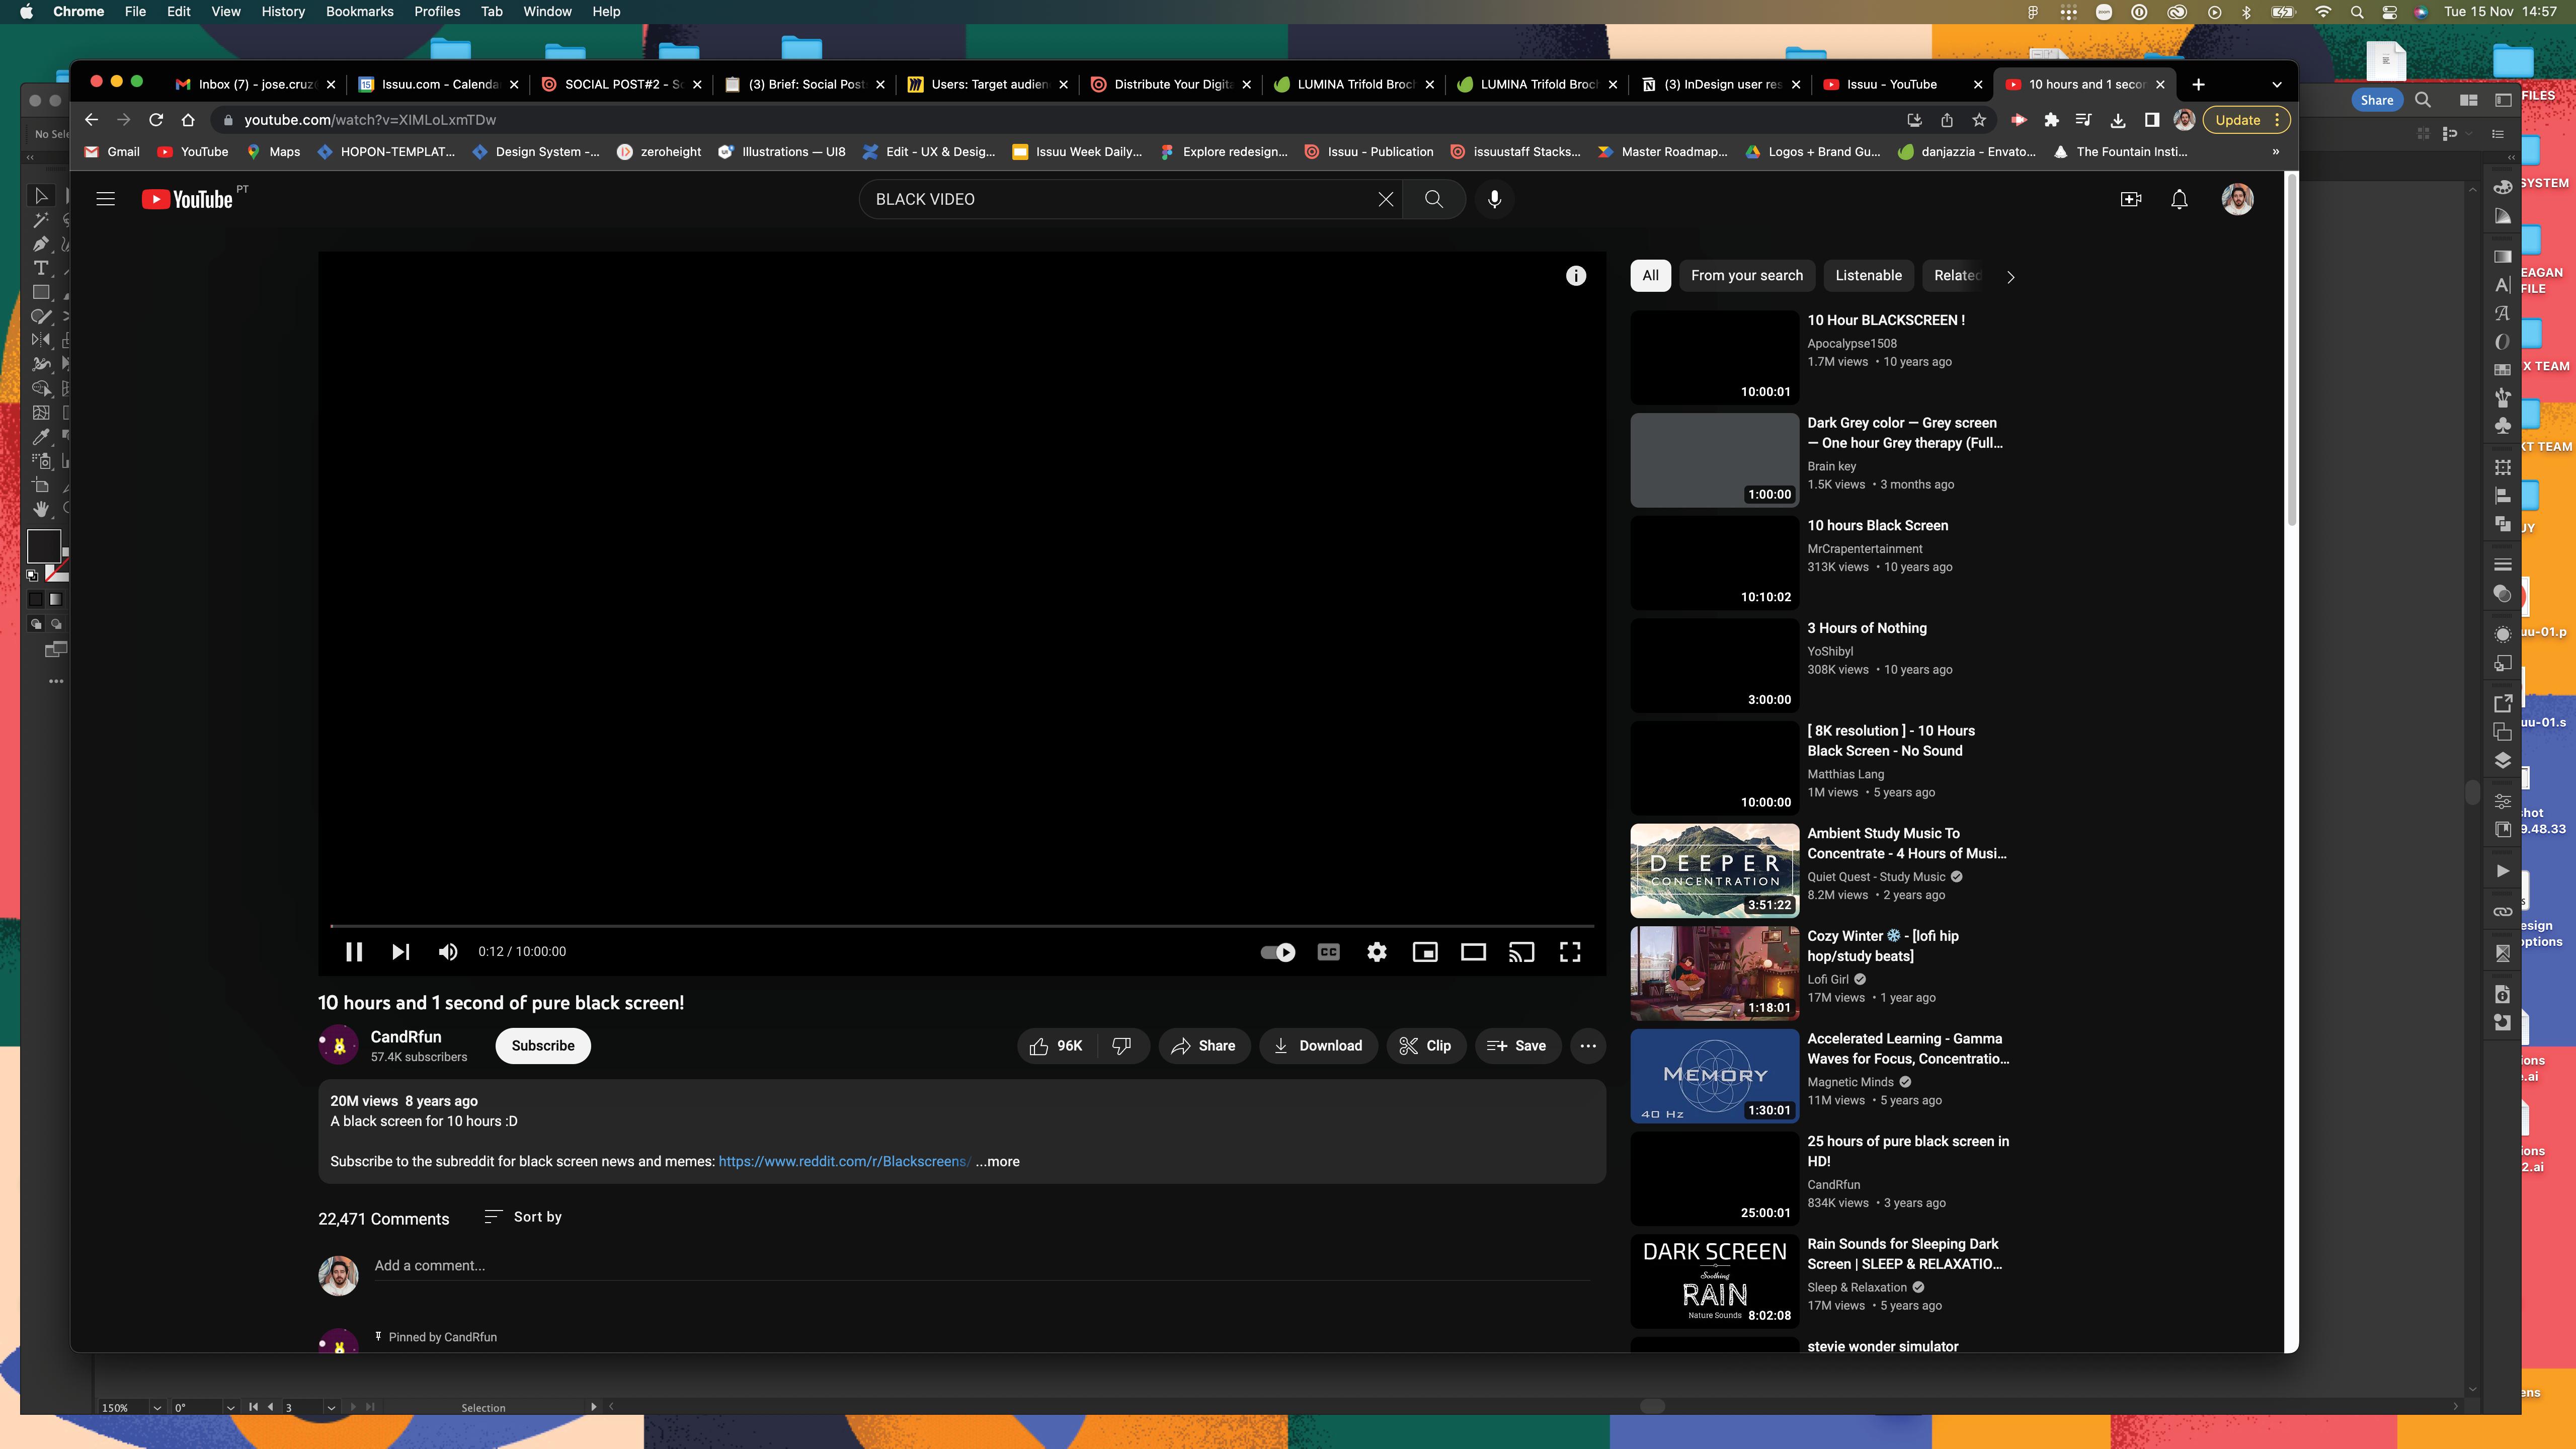Open video settings gear
Viewport: 2576px width, 1449px height.
[x=1376, y=952]
